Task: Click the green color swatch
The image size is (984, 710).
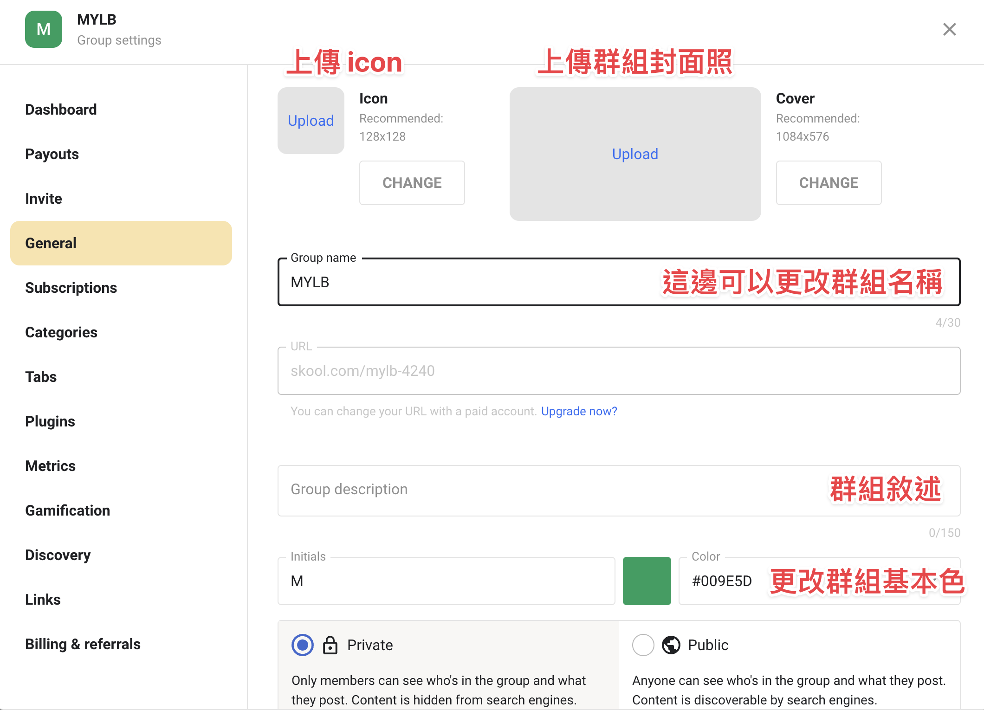Action: pos(647,581)
